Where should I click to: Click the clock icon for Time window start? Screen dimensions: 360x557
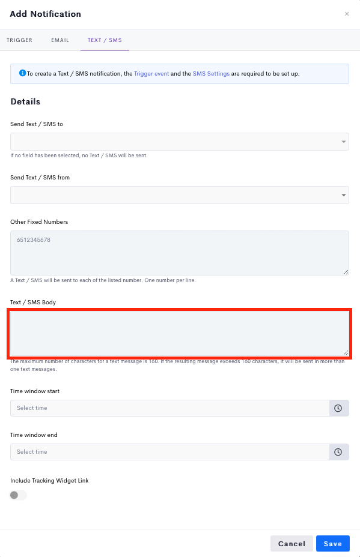point(338,408)
